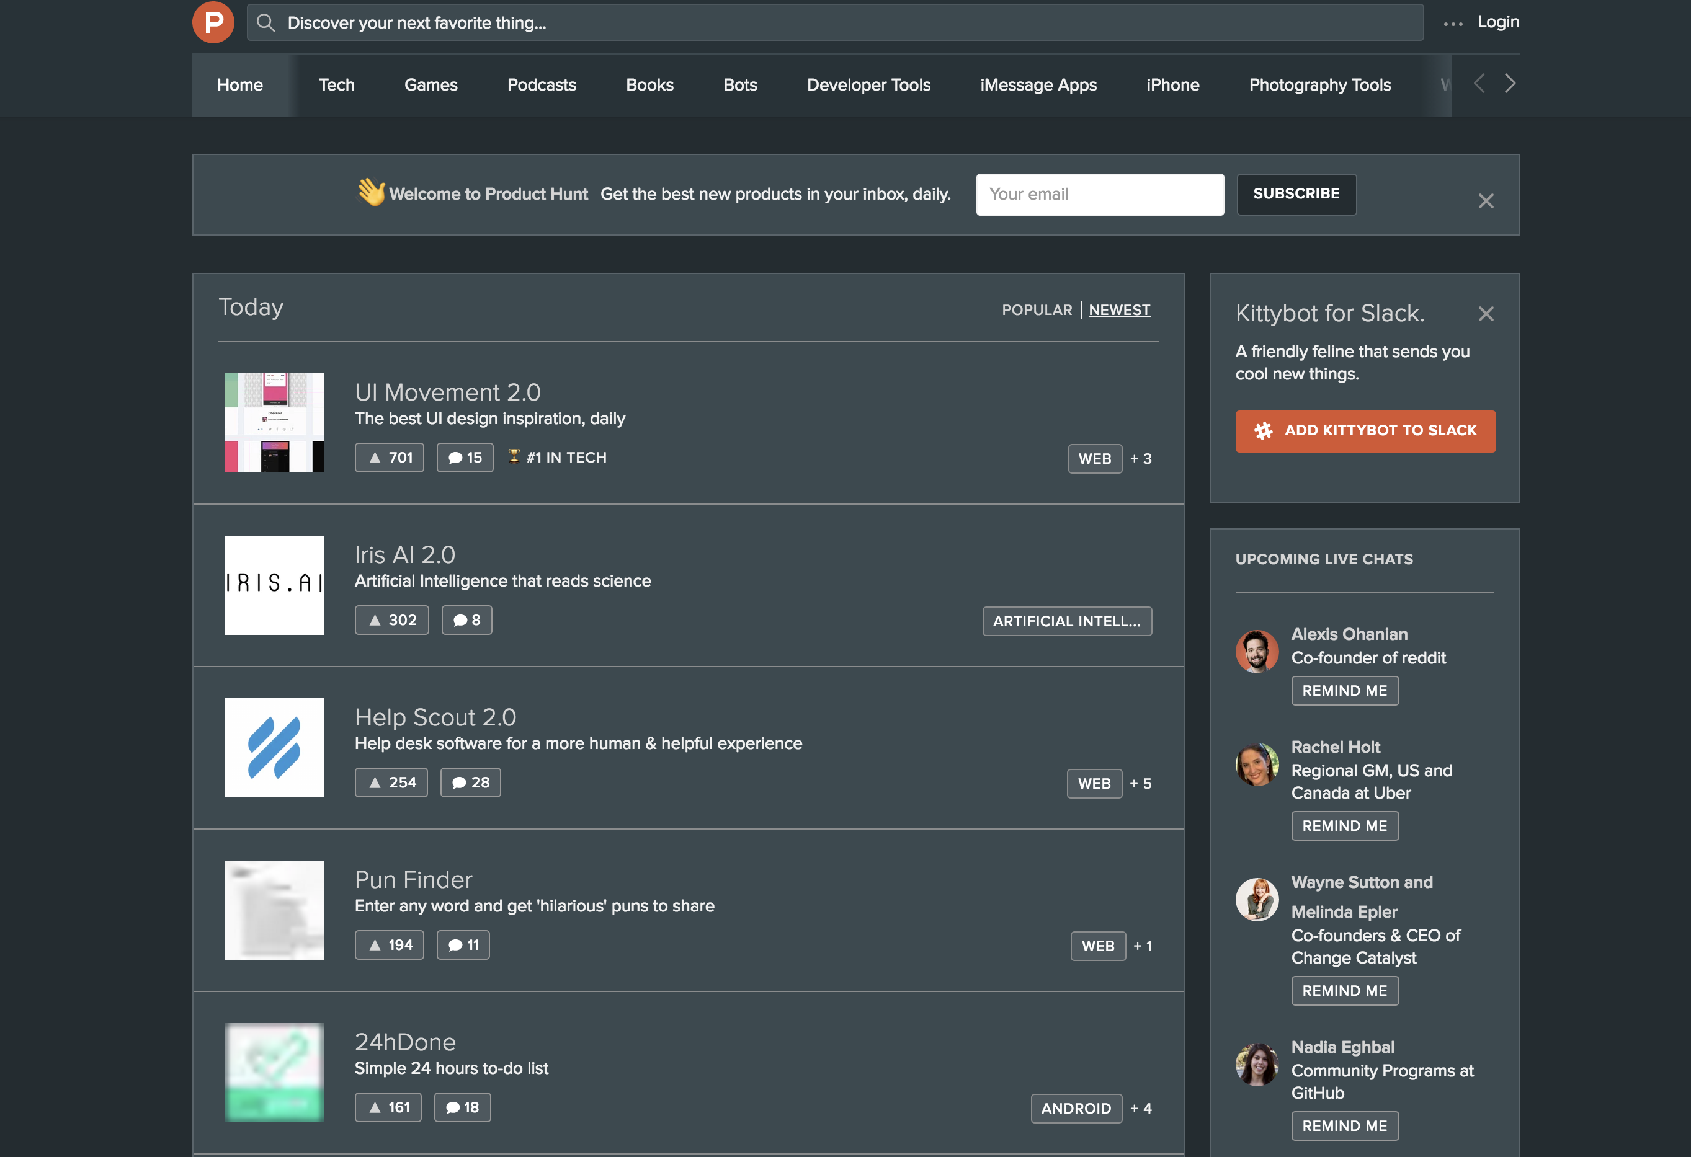Click the search magnifier icon
Screen dimensions: 1691x1157
click(x=266, y=22)
